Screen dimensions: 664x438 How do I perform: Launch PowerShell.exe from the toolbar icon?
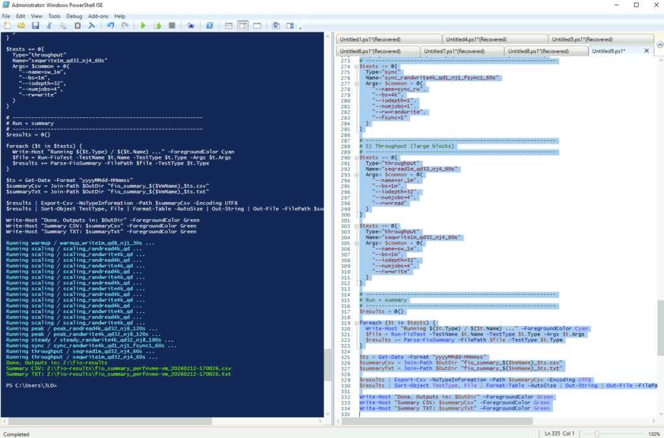(209, 25)
